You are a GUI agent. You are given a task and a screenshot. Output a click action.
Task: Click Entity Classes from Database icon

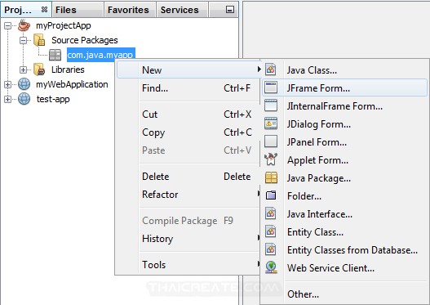(271, 249)
